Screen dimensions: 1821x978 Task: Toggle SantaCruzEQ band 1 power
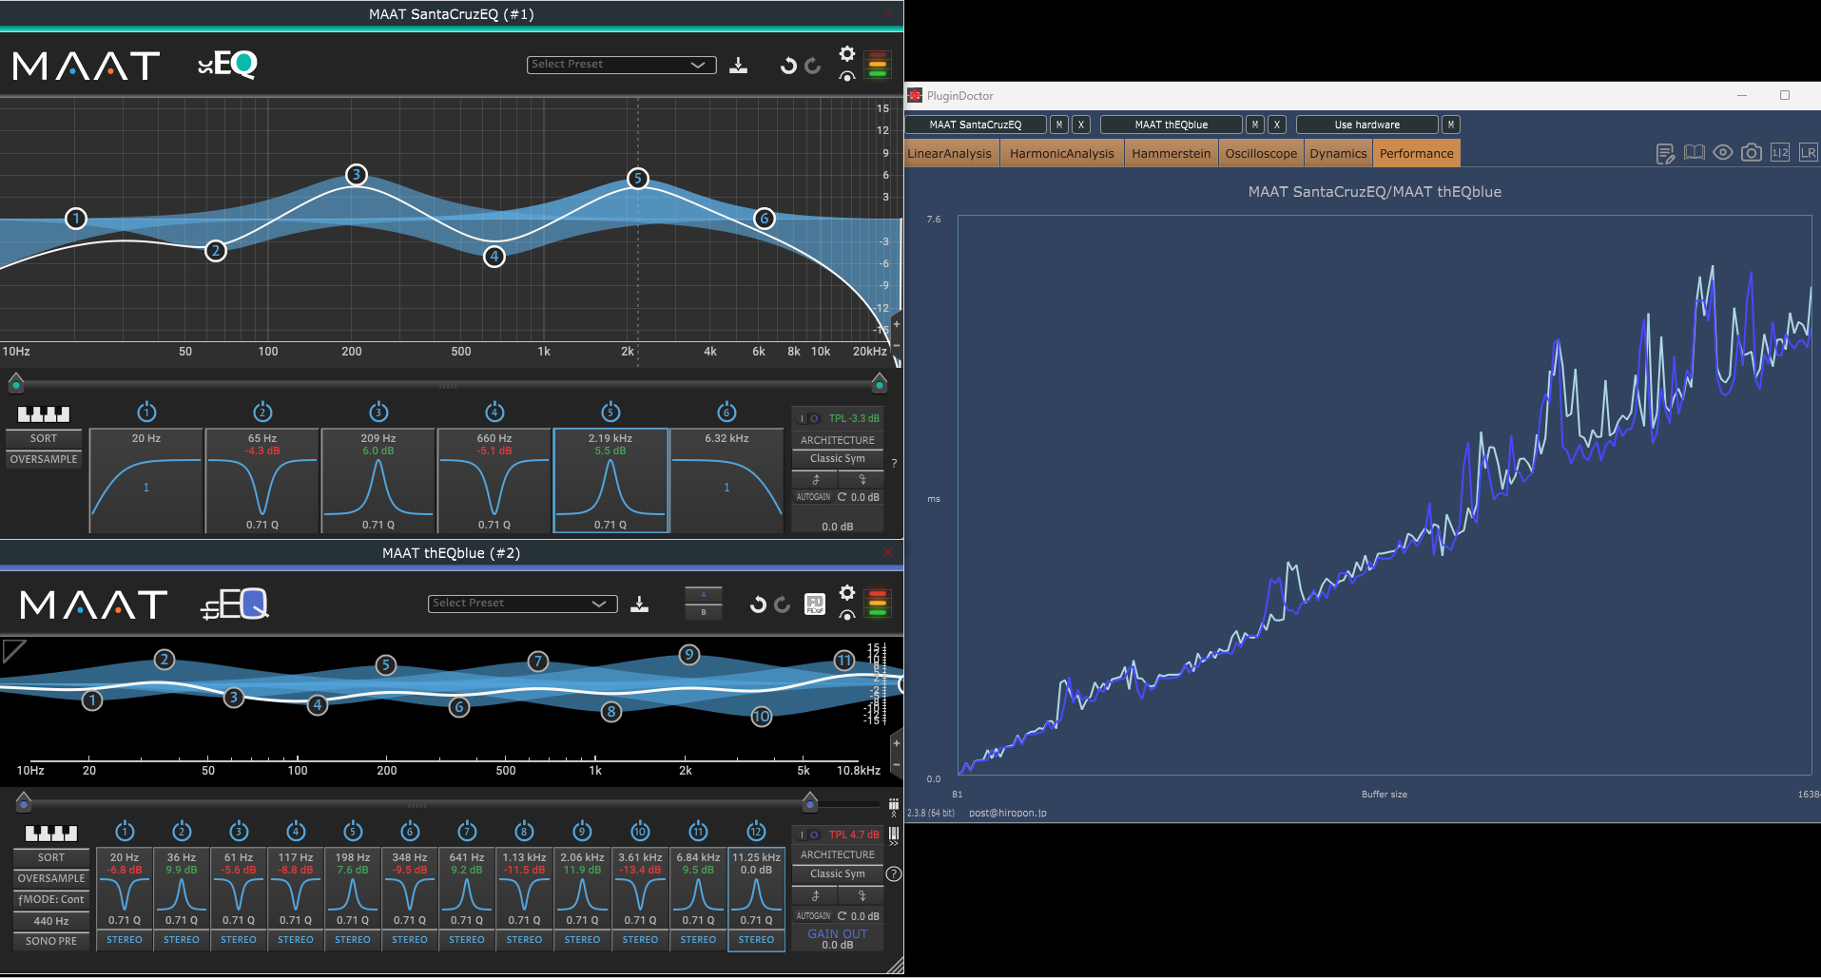(146, 412)
